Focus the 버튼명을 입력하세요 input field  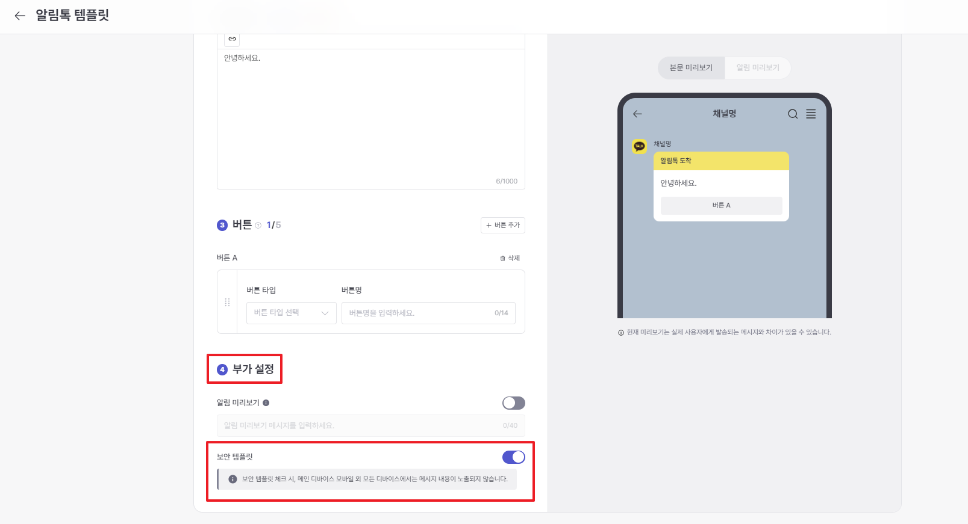(x=428, y=313)
